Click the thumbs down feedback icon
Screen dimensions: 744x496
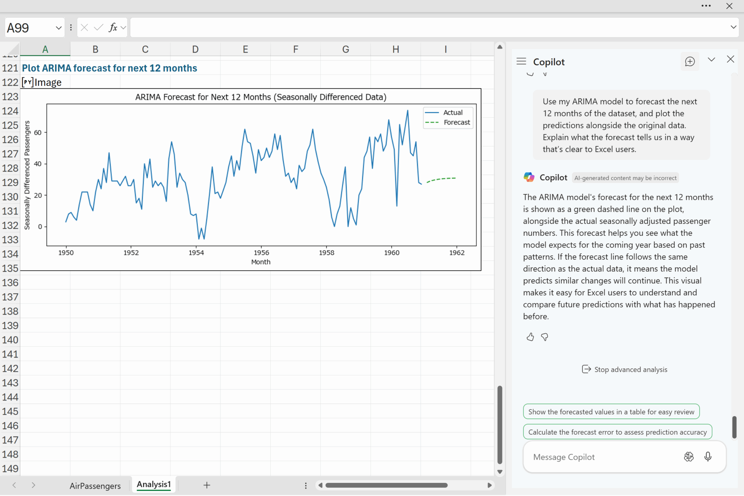click(544, 337)
